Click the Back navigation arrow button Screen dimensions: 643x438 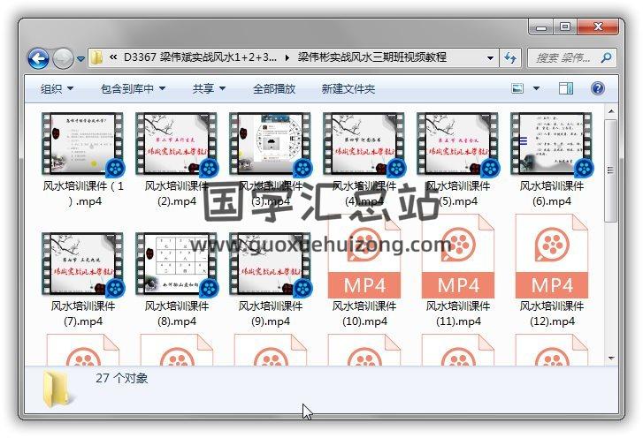pyautogui.click(x=38, y=58)
